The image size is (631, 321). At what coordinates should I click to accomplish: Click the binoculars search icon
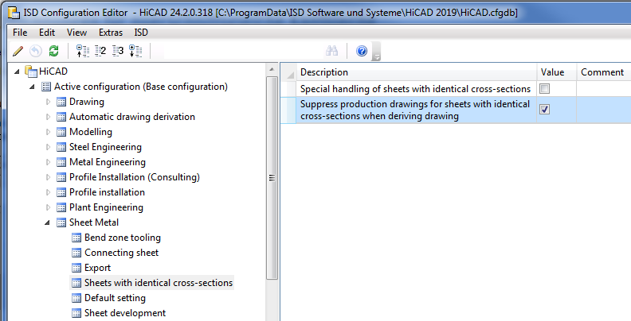click(x=333, y=52)
